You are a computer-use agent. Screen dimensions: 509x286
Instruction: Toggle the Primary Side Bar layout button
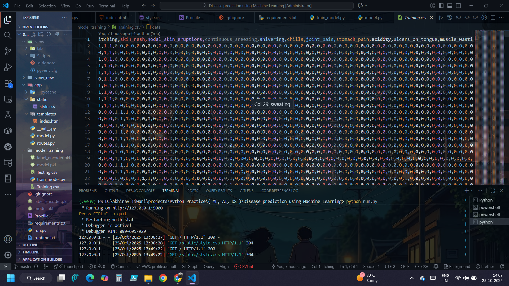pos(441,6)
